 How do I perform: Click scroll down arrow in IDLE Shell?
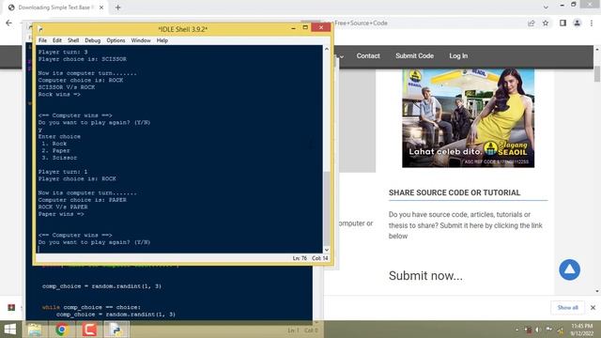coord(327,250)
